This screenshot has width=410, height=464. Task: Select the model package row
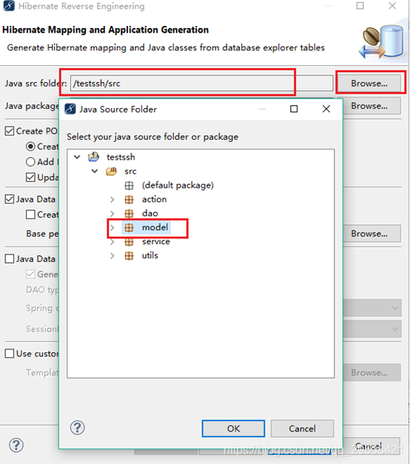(x=155, y=227)
